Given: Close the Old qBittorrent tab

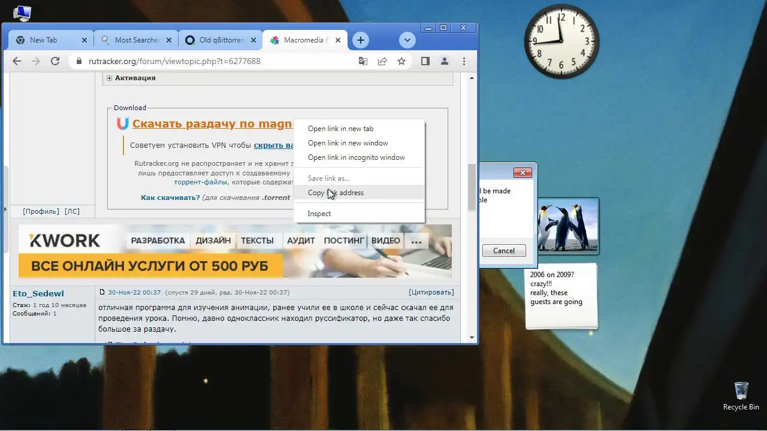Looking at the screenshot, I should pos(253,40).
